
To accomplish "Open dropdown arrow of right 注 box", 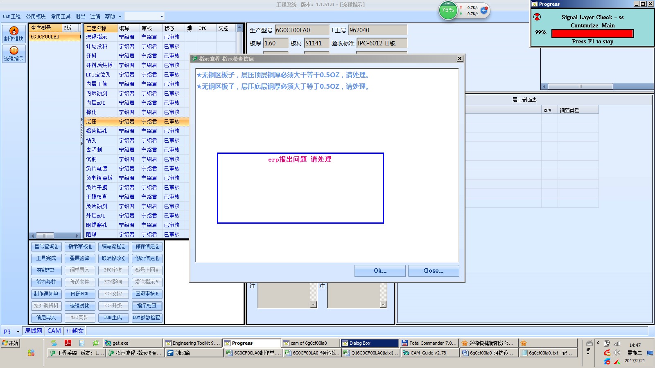I will coord(383,305).
